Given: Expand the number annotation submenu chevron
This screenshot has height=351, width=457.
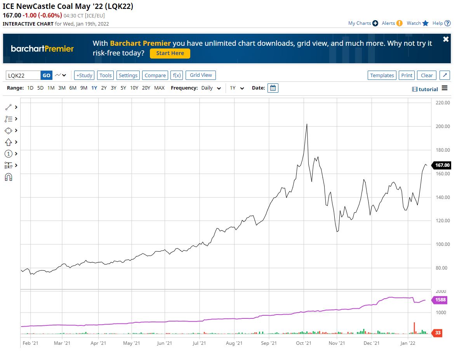Looking at the screenshot, I should (16, 154).
